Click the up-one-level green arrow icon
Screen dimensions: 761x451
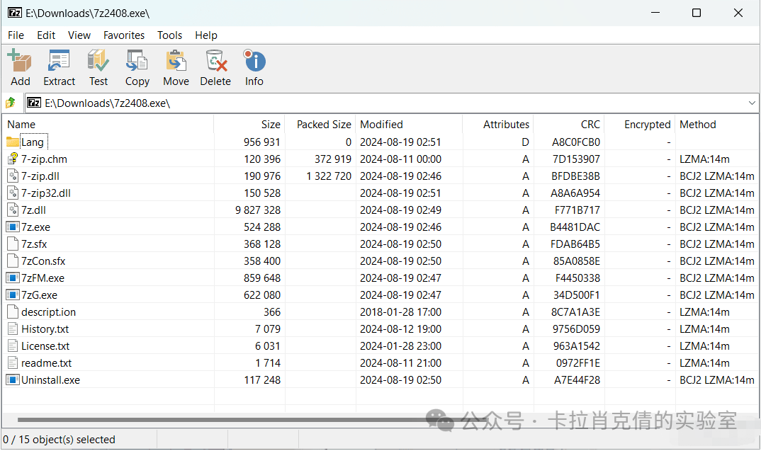click(x=10, y=102)
